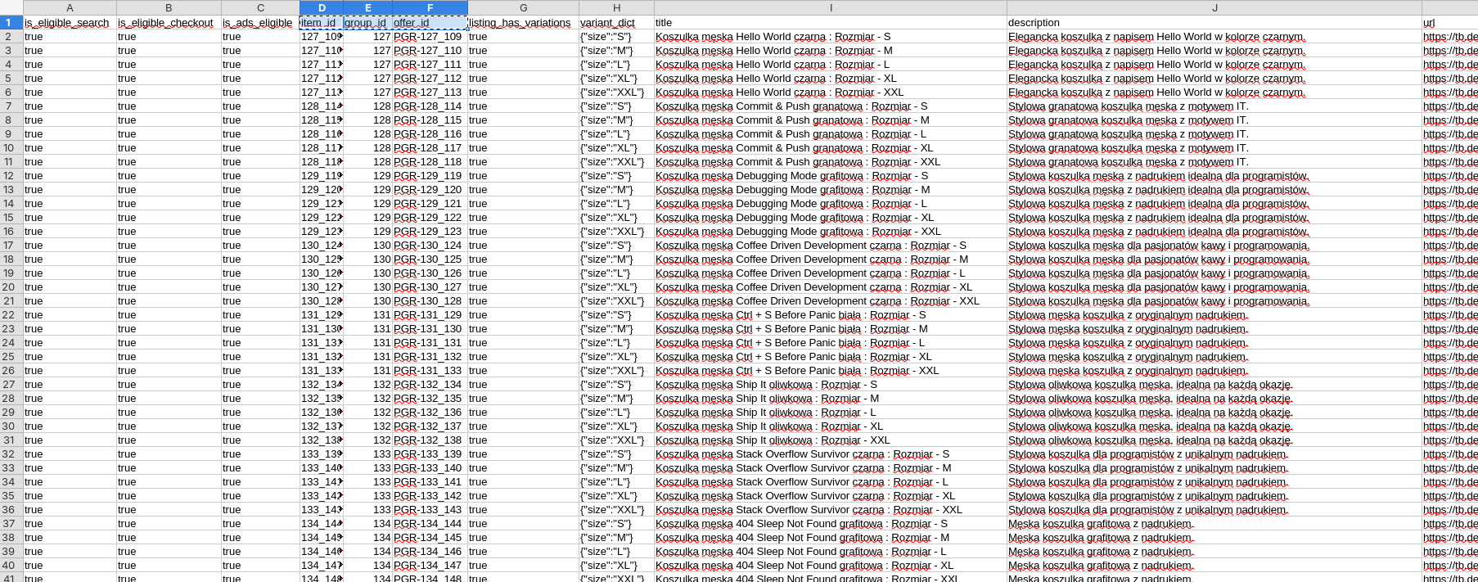
Task: Click the column H header
Action: 616,7
